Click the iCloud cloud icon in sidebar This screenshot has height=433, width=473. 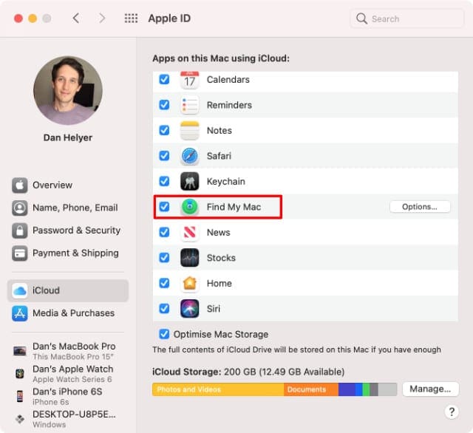point(20,290)
